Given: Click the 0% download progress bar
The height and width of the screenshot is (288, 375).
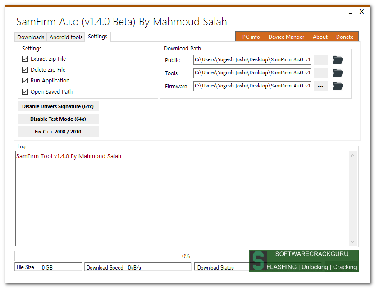Looking at the screenshot, I should pyautogui.click(x=132, y=256).
